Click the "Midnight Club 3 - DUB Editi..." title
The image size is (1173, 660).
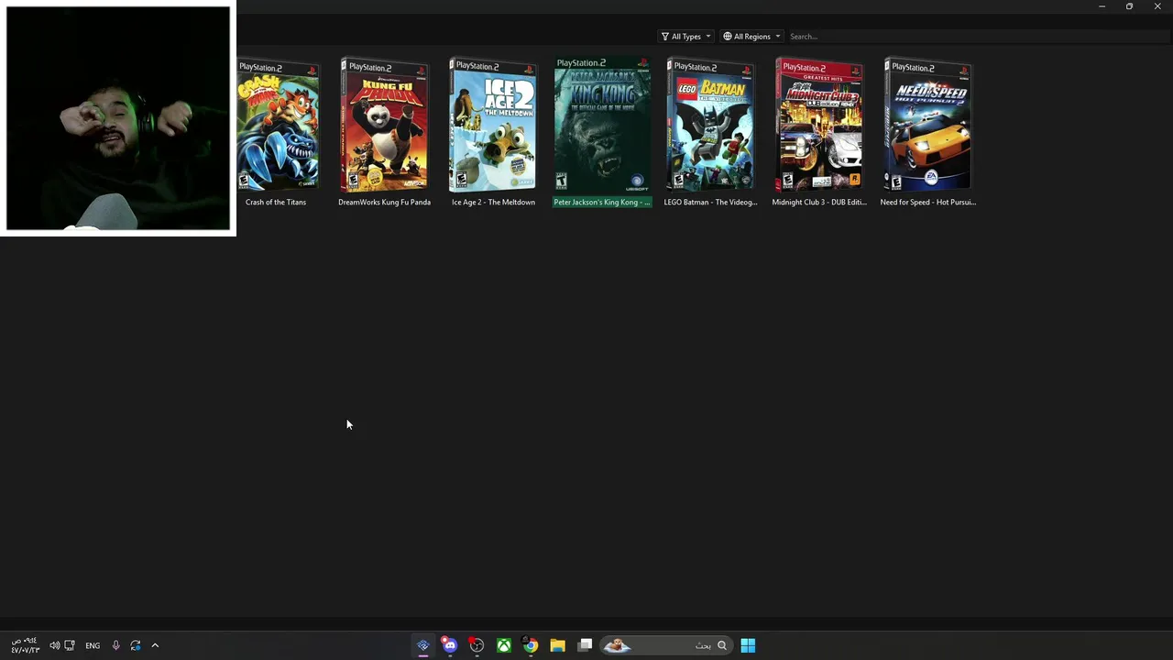[819, 202]
